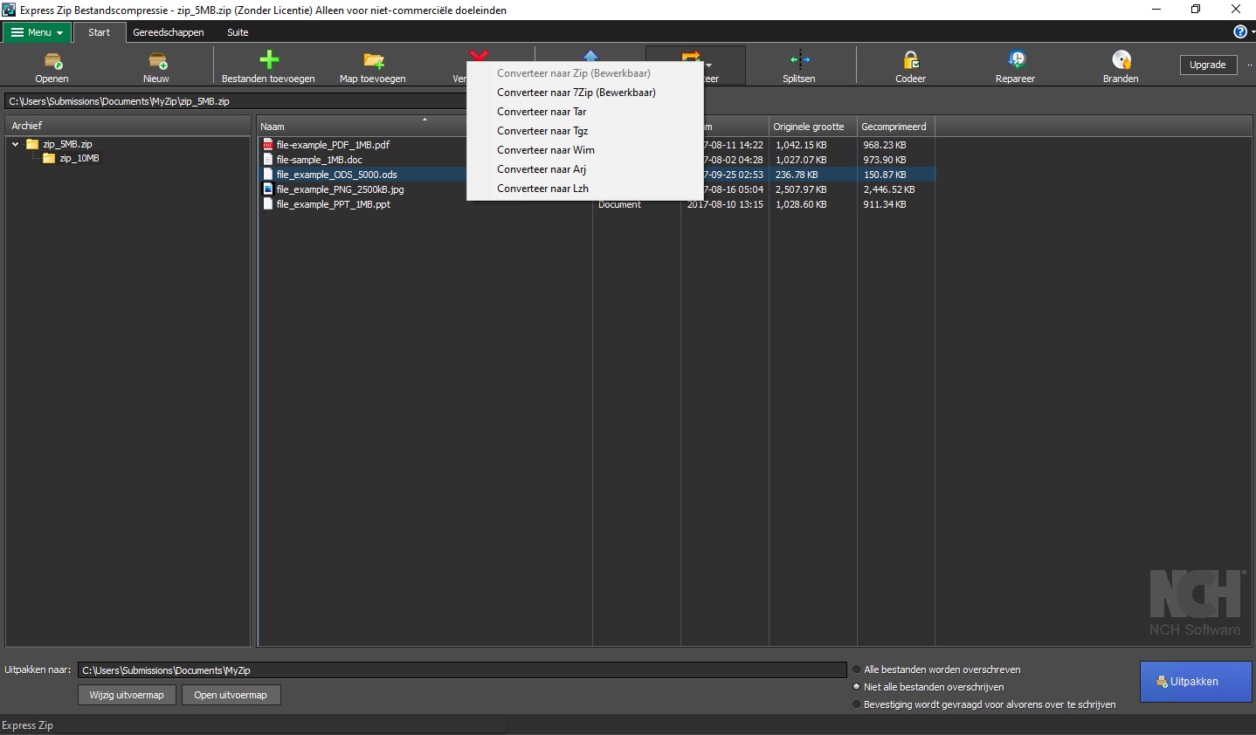The image size is (1256, 735).
Task: Click the zip_10MB folder icon in tree
Action: point(49,159)
